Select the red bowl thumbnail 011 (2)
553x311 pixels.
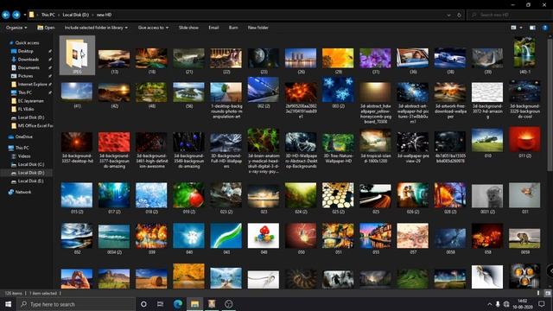(x=524, y=140)
